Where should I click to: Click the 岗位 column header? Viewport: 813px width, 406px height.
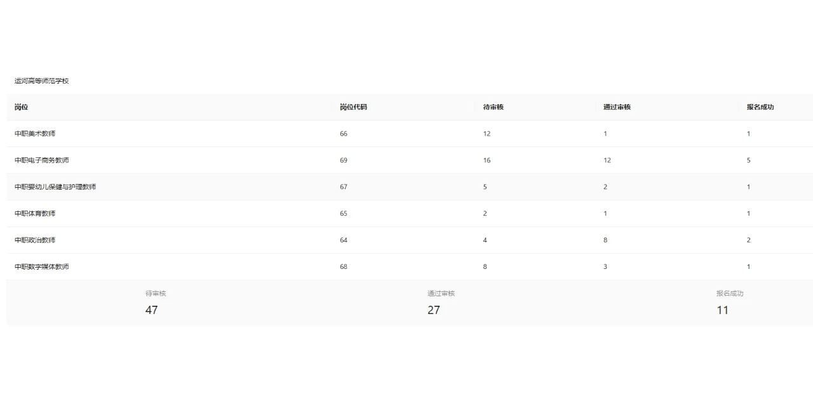pos(22,107)
